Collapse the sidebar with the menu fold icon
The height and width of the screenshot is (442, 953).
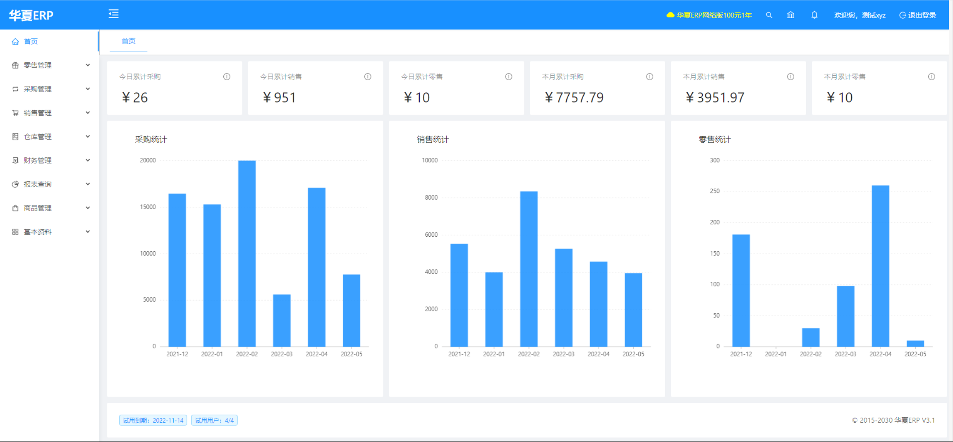tap(114, 14)
